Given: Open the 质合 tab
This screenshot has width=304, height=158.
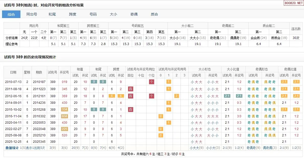Looking at the screenshot, I should 154,15.
